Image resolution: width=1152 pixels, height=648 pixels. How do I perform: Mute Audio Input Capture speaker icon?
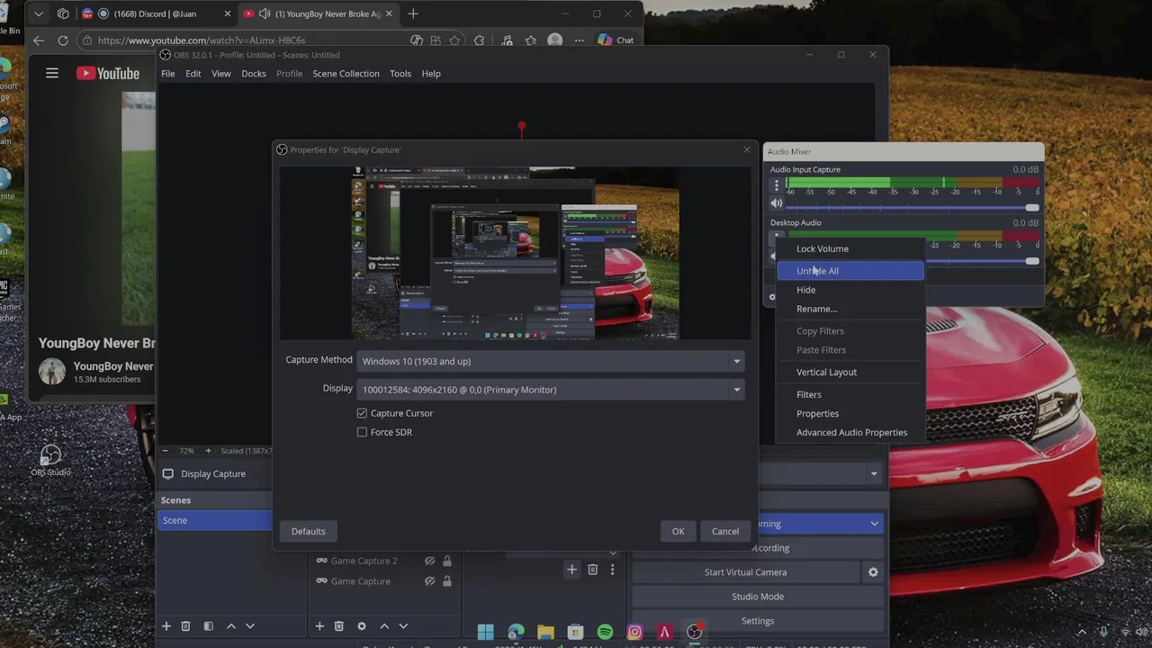point(777,203)
